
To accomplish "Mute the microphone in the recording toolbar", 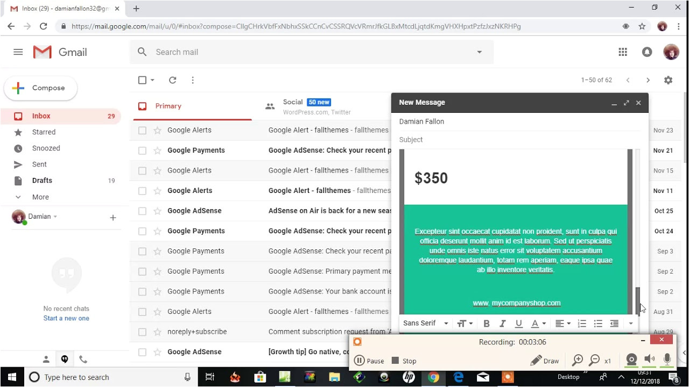I will click(667, 360).
